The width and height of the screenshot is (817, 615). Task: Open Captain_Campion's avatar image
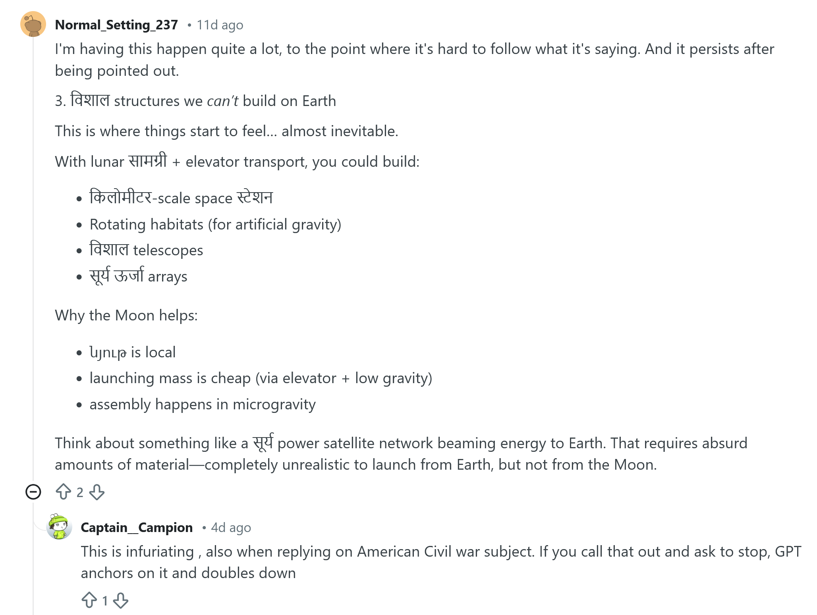(59, 527)
